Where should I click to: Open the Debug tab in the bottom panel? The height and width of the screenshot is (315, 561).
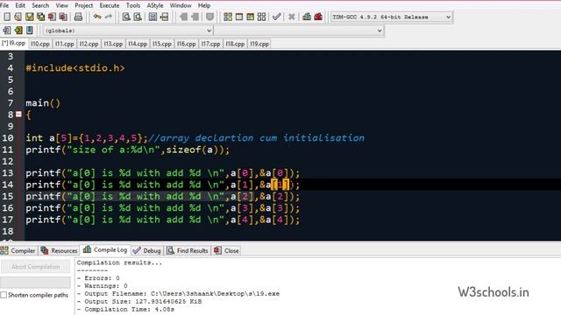pyautogui.click(x=147, y=251)
